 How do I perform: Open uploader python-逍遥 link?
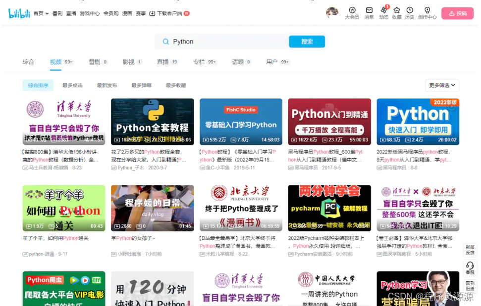(42, 254)
